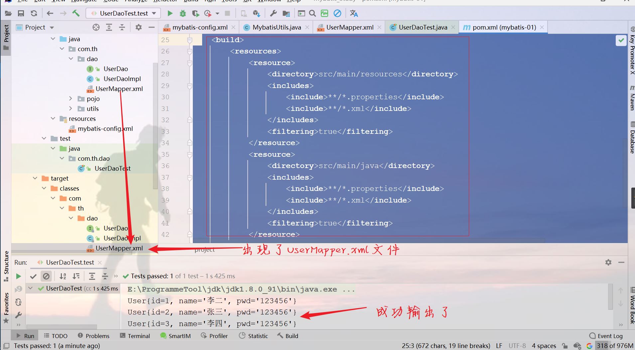Hide the Project tool window
The image size is (635, 350).
152,27
